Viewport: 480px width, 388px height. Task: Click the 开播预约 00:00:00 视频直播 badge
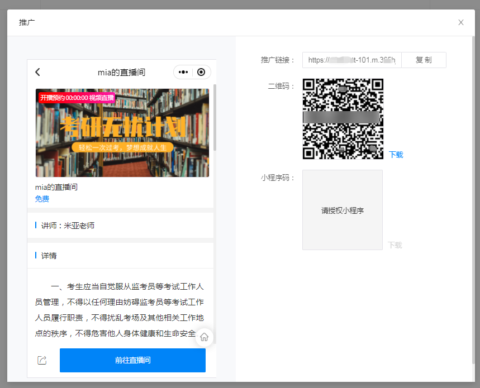77,98
